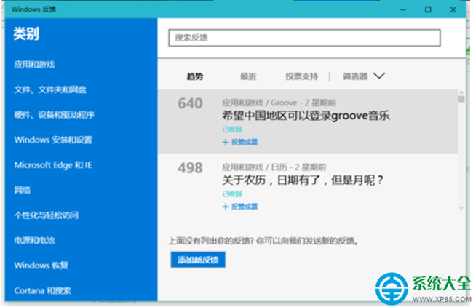Upvote the groove音乐 feedback with 投赞成票

pyautogui.click(x=240, y=142)
